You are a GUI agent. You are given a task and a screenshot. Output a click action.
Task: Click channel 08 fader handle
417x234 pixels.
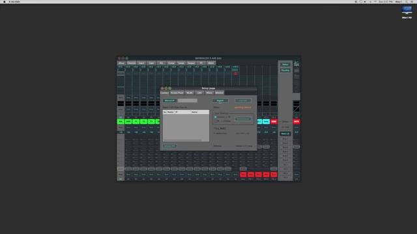coord(174,169)
